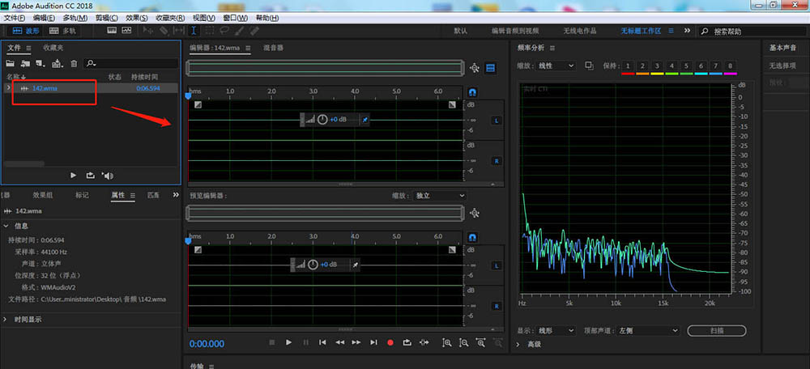The image size is (810, 369).
Task: Show the spectral frequency display
Action: (112, 31)
